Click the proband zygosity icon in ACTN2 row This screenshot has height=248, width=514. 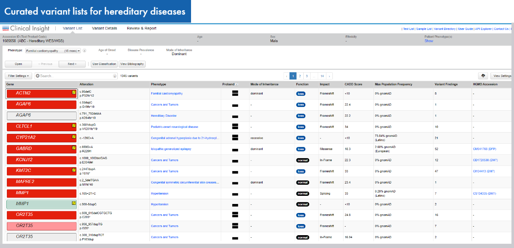(x=235, y=93)
